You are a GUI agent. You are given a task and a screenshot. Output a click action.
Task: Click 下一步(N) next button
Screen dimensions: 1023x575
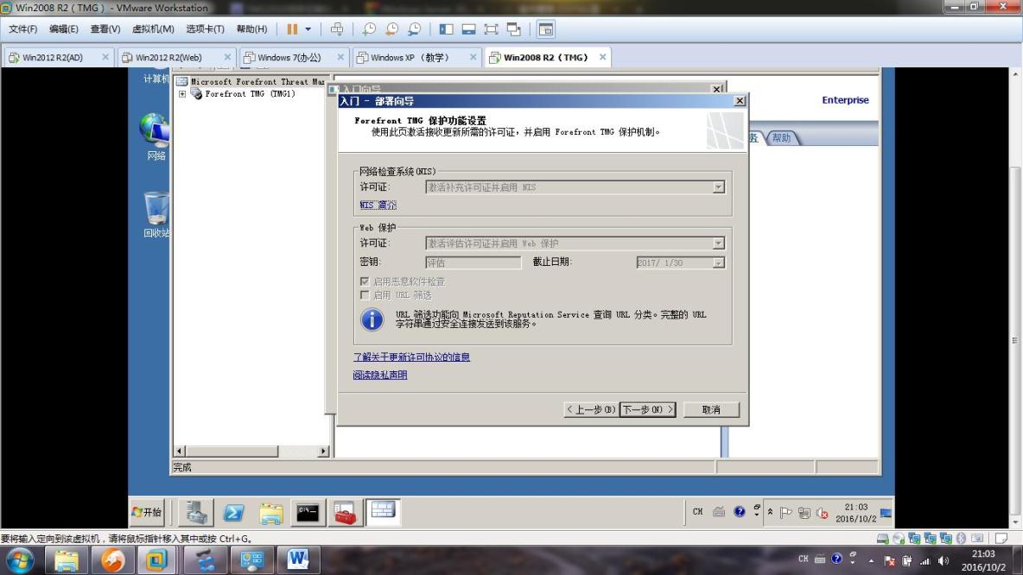(x=647, y=409)
